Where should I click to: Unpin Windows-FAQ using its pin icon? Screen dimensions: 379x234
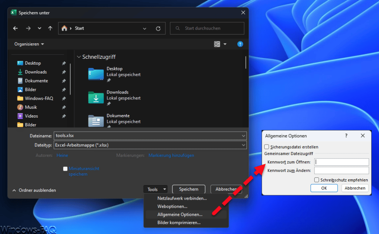64,99
